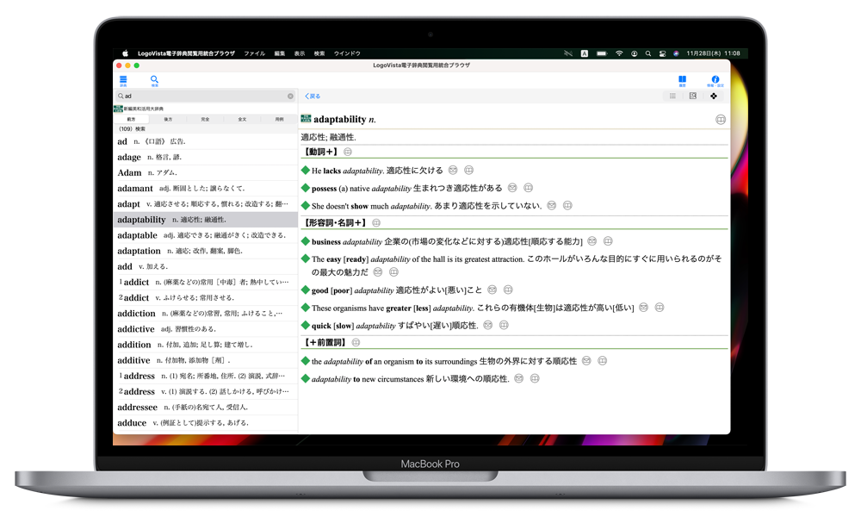
Task: Select the 完全 exact match tab
Action: click(205, 119)
